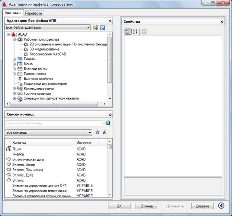This screenshot has height=216, width=232.
Task: Open the Все файлы адаптации dropdown
Action: tap(48, 28)
